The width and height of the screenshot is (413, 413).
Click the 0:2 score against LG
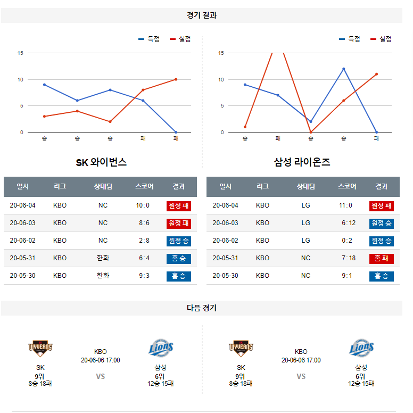click(x=347, y=241)
